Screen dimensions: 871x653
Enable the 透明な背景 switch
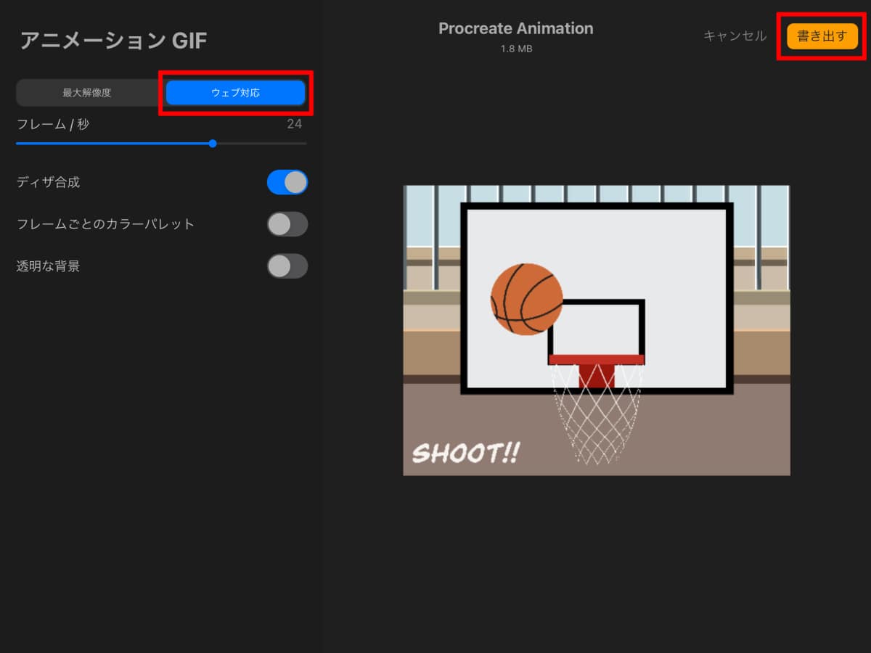point(287,266)
